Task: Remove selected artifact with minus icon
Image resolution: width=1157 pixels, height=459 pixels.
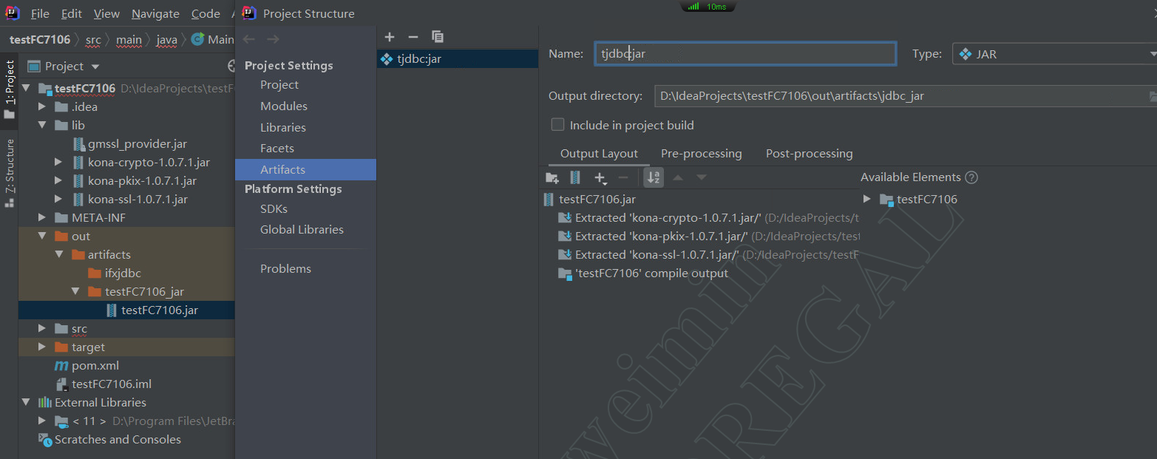Action: tap(413, 37)
